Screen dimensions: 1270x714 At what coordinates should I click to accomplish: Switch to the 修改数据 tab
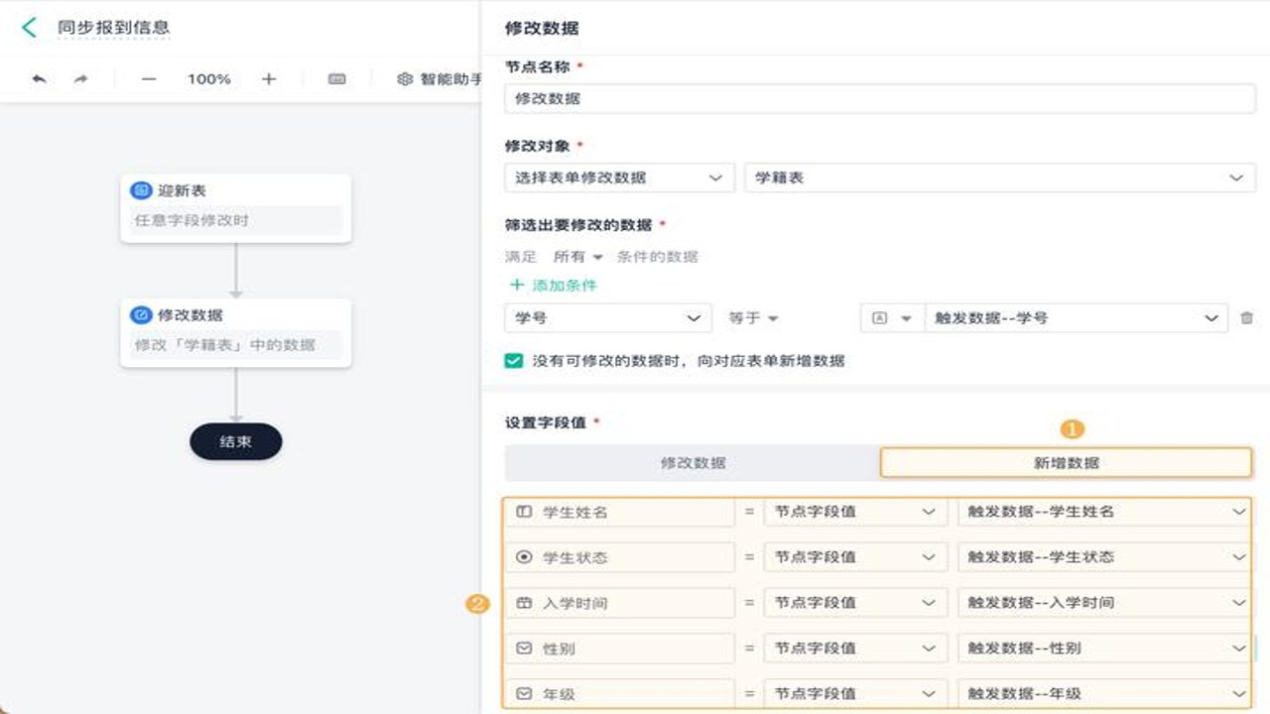point(693,463)
